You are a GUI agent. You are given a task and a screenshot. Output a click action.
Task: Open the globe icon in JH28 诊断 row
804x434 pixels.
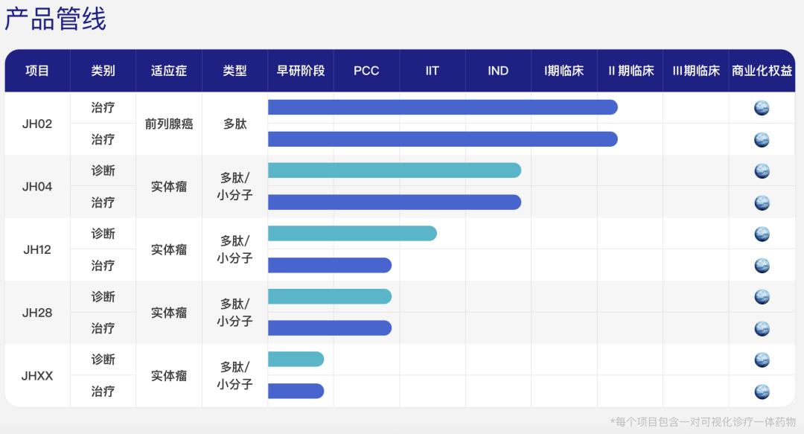pyautogui.click(x=762, y=297)
